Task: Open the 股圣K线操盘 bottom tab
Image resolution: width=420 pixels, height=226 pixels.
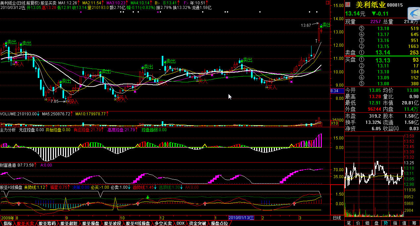Action: pyautogui.click(x=138, y=223)
